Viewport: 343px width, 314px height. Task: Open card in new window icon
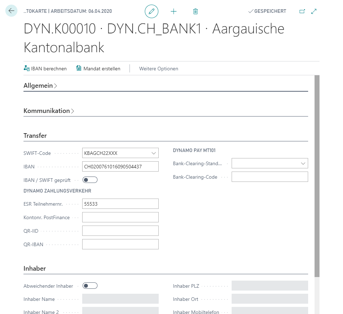pyautogui.click(x=302, y=11)
